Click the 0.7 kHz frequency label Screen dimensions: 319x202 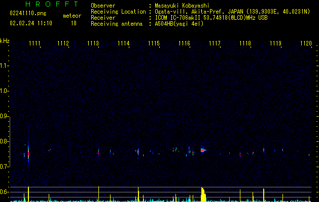(4, 167)
